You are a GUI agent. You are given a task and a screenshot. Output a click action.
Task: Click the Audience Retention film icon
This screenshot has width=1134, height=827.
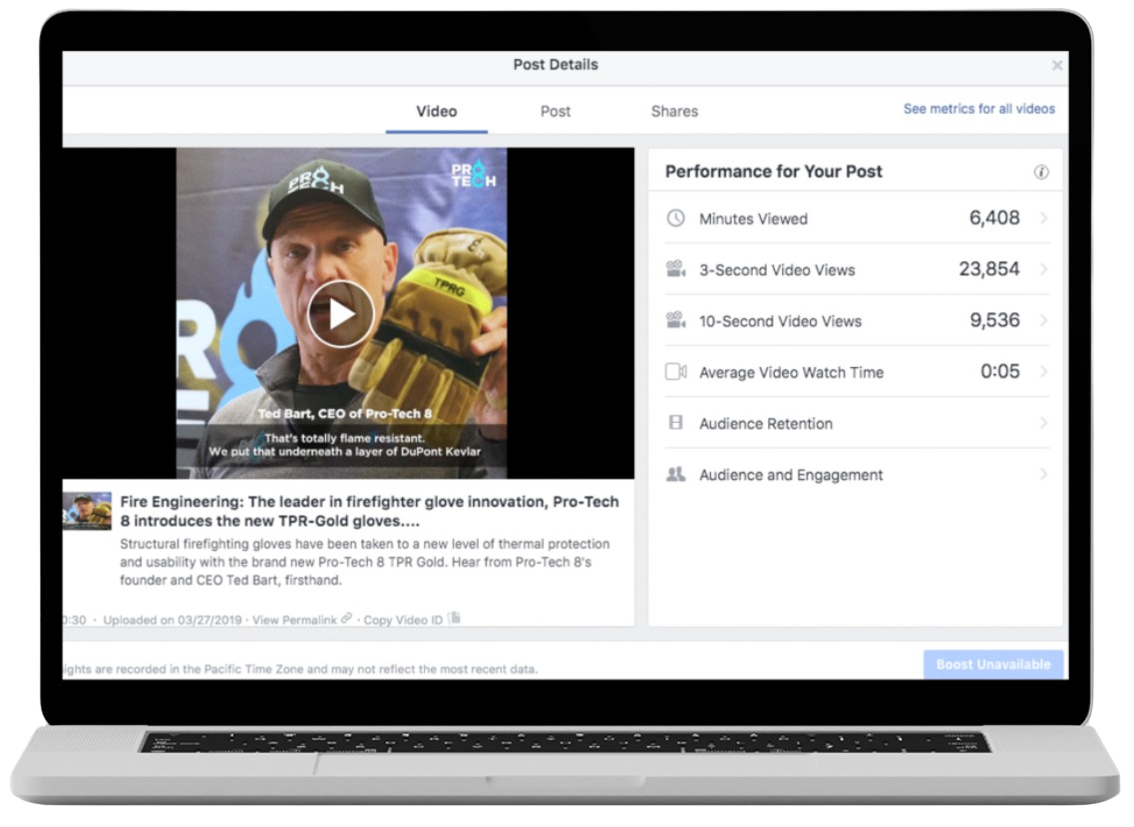pos(675,423)
